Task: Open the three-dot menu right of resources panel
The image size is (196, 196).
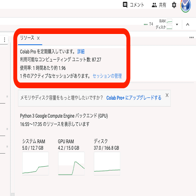Action: pyautogui.click(x=191, y=37)
